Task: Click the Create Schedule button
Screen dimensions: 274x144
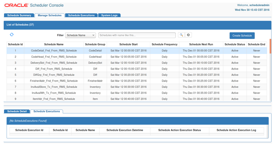Action: 242,36
